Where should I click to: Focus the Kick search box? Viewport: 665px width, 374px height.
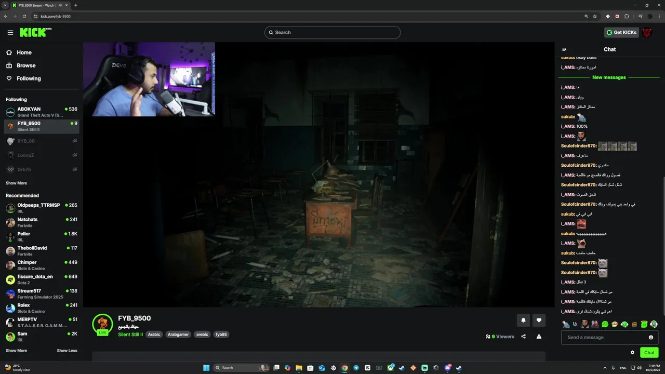pos(332,32)
